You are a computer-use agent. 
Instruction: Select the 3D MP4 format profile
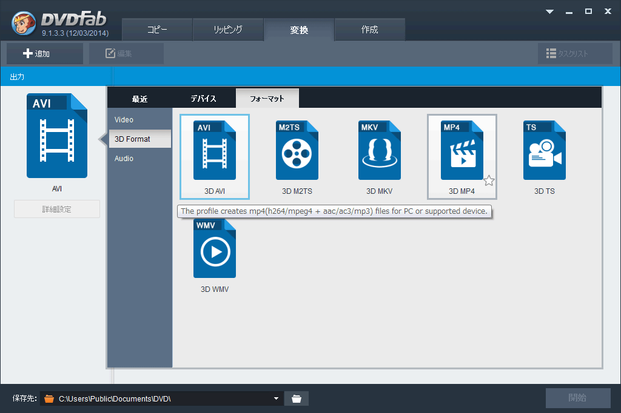click(x=462, y=157)
